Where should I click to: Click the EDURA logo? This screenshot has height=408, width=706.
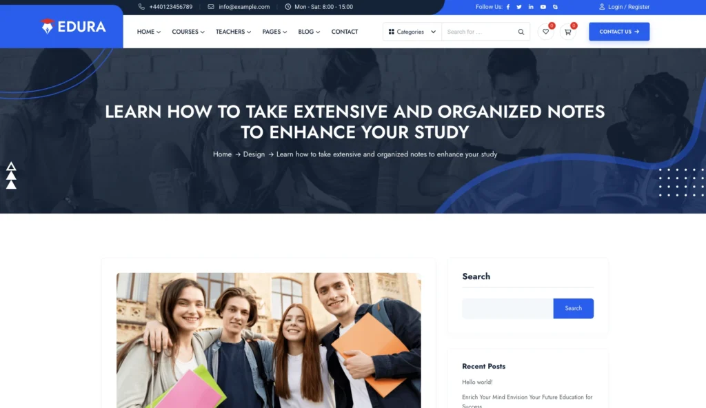[x=73, y=27]
